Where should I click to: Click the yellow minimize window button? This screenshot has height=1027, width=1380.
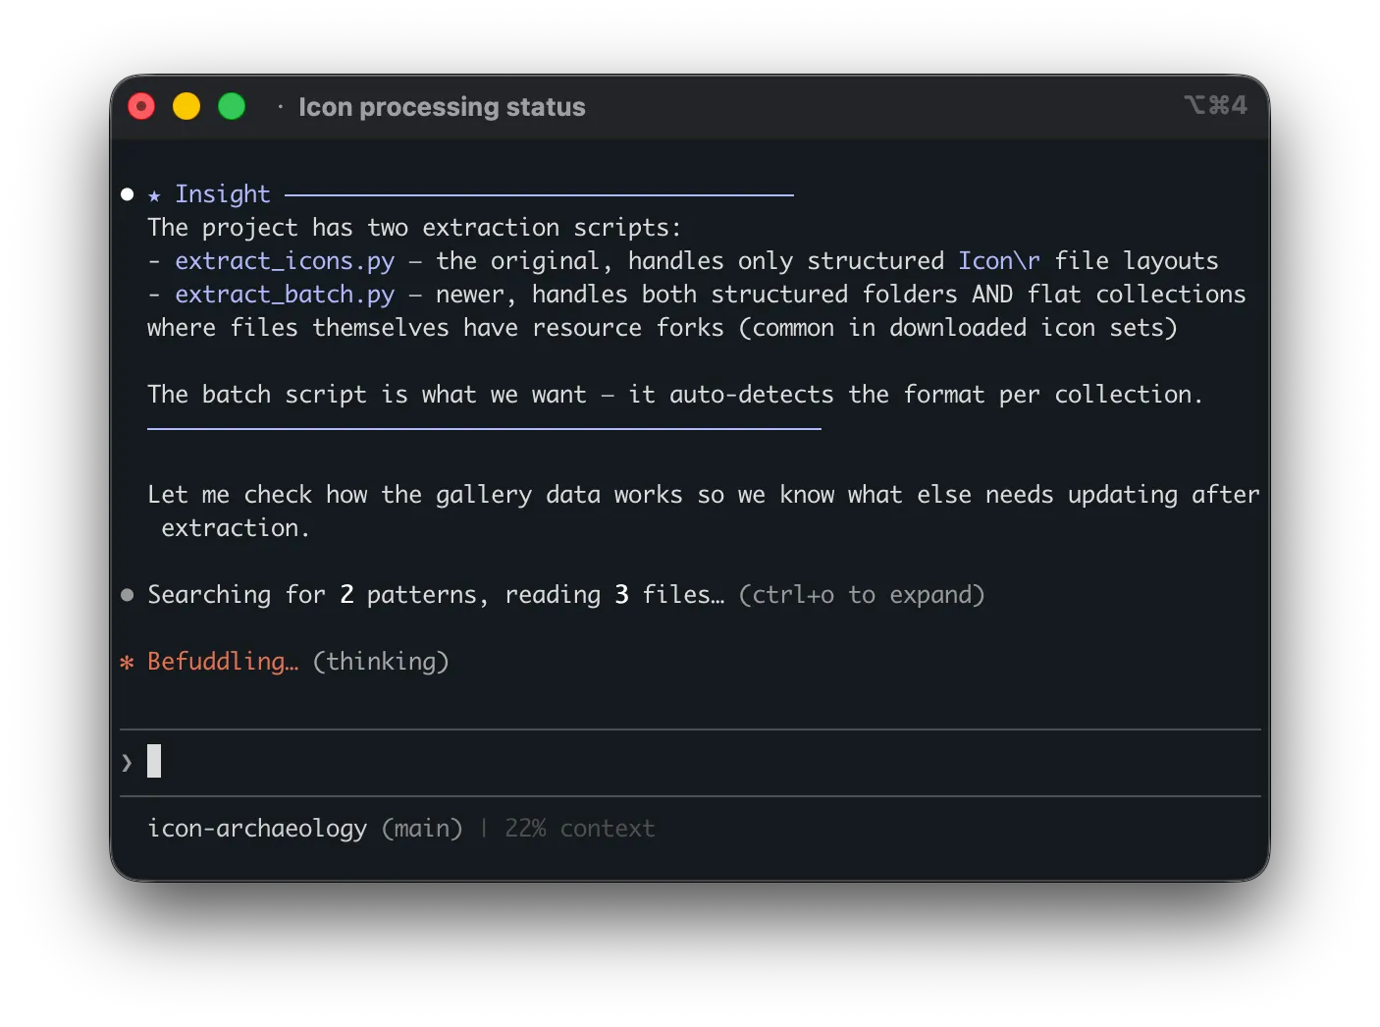click(186, 106)
